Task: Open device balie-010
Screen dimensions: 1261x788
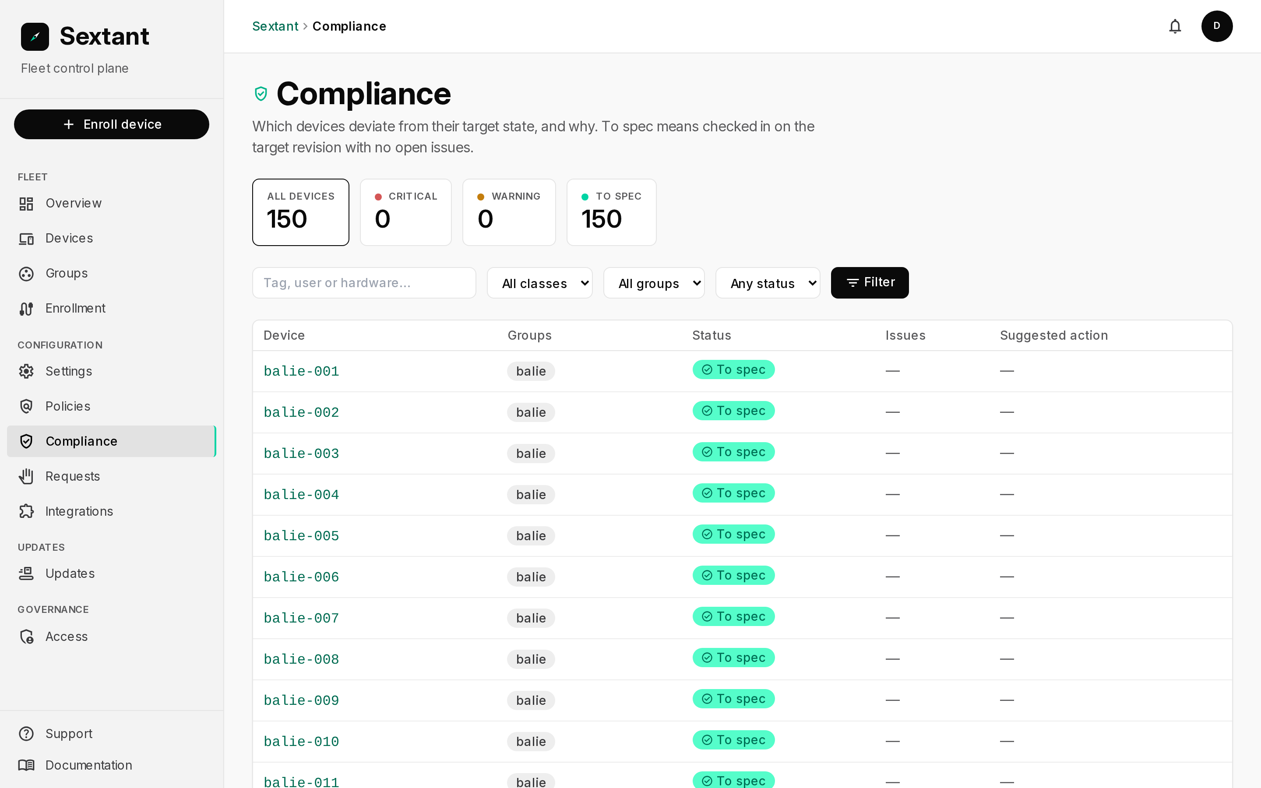Action: pyautogui.click(x=301, y=742)
